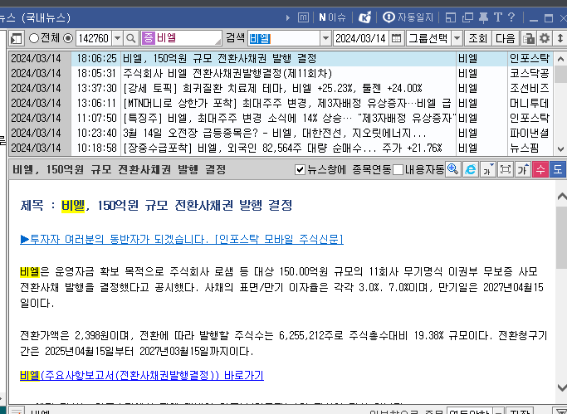Click the 조선비즈 source cell
567x414 pixels.
click(530, 88)
